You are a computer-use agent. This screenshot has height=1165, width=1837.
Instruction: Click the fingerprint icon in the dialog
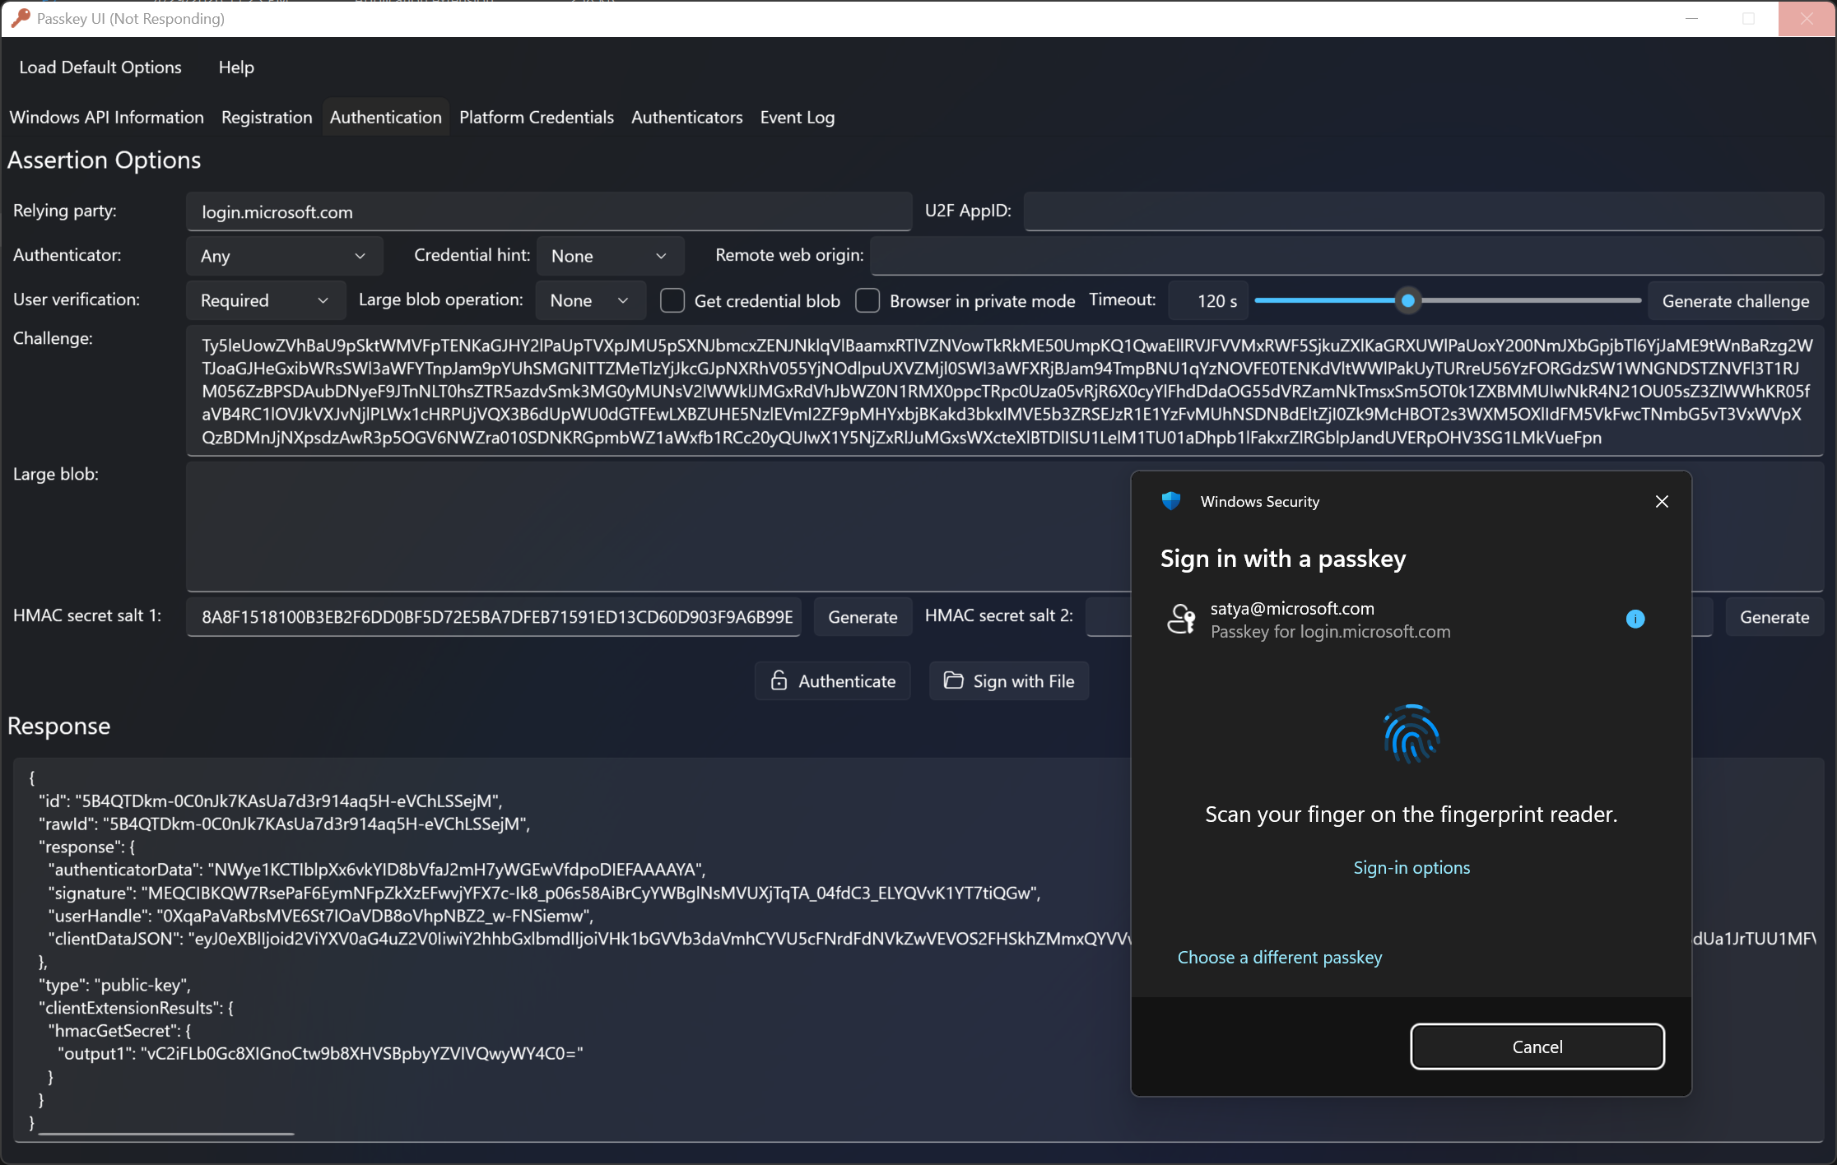click(1411, 735)
